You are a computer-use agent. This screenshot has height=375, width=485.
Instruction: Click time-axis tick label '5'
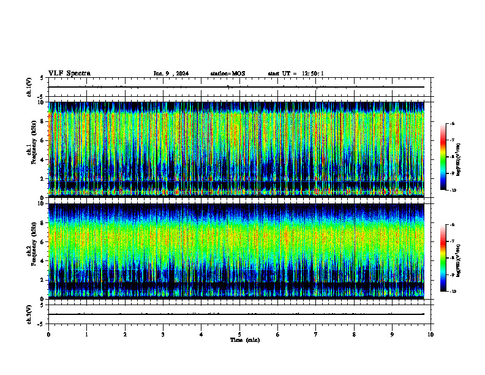coord(239,335)
